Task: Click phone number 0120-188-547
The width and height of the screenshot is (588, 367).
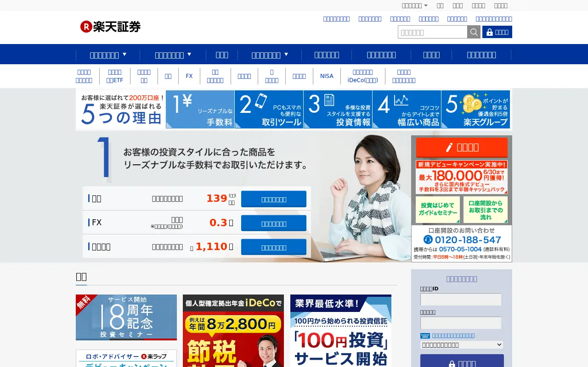Action: tap(468, 239)
